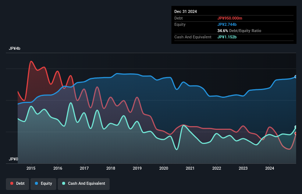Click the Equity row label in tooltip
The width and height of the screenshot is (302, 194).
pos(180,24)
